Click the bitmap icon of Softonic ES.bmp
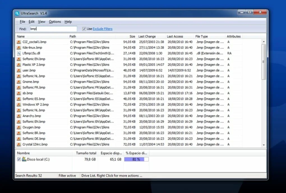Screen dimensions: 286x193 [x=19, y=99]
